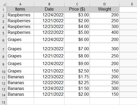Click the Items header cell
This screenshot has width=137, height=105.
[x=20, y=10]
